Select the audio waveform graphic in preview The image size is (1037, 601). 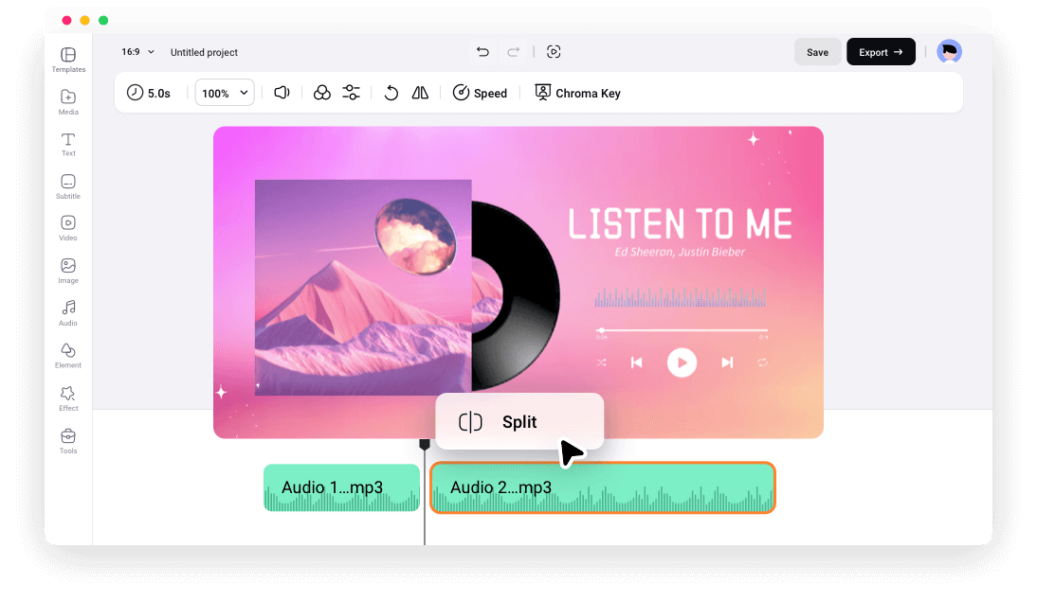[680, 298]
